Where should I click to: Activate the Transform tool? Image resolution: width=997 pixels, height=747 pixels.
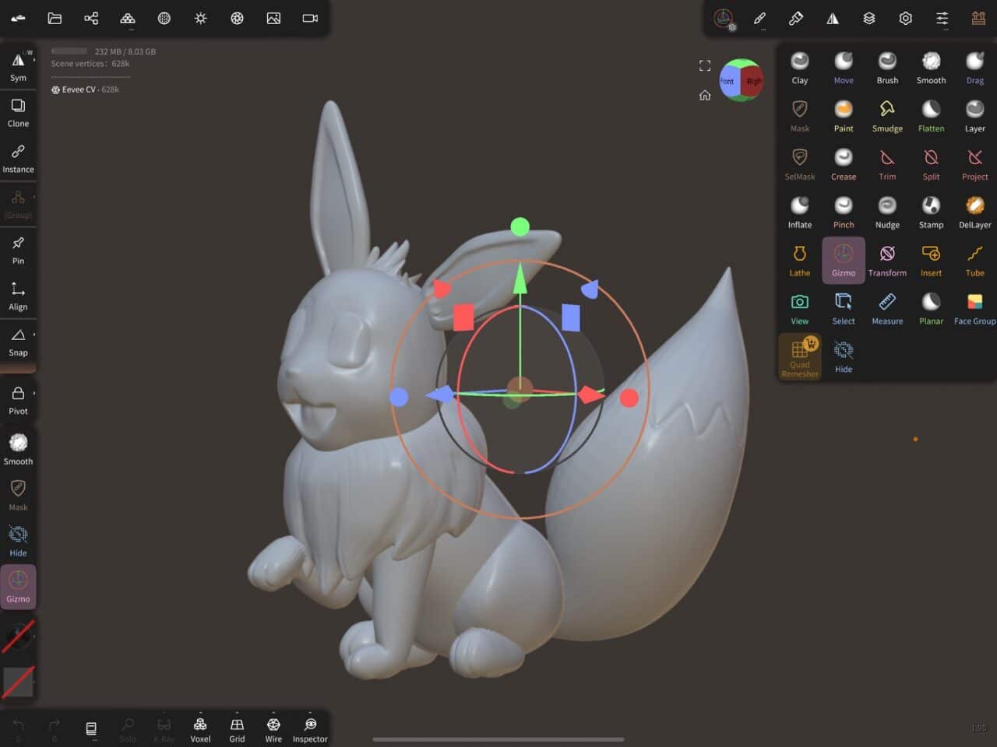click(887, 261)
